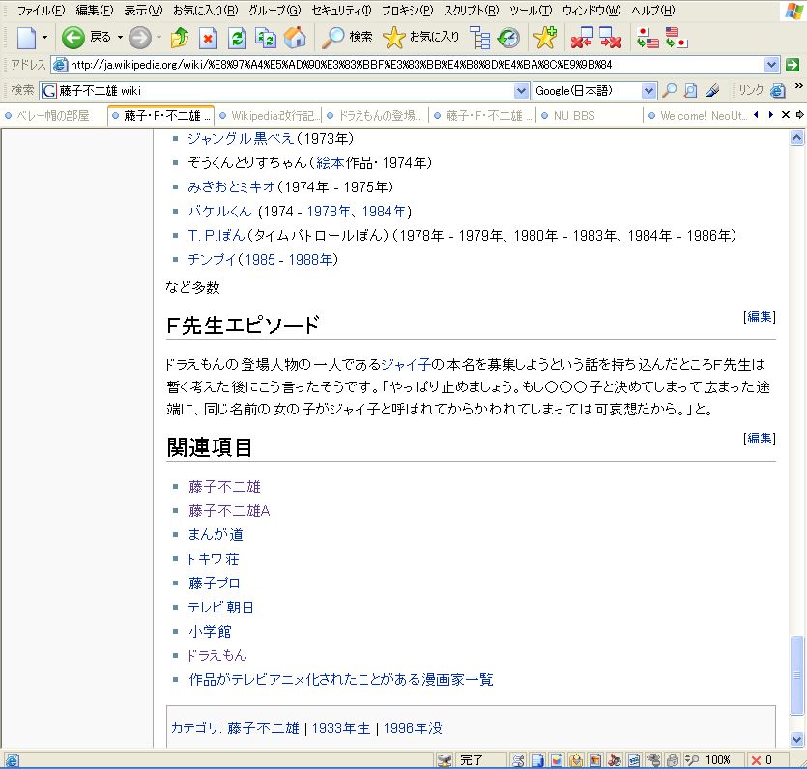Screen dimensions: 807x769
Task: Stop loading with the red X page icon
Action: coord(208,38)
